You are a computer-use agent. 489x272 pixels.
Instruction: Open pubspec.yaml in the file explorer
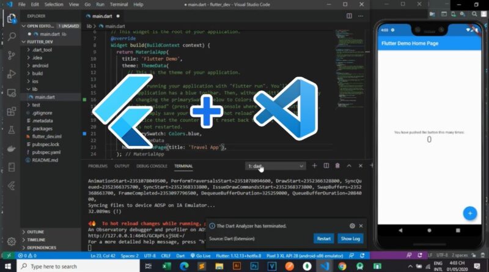[x=45, y=152]
